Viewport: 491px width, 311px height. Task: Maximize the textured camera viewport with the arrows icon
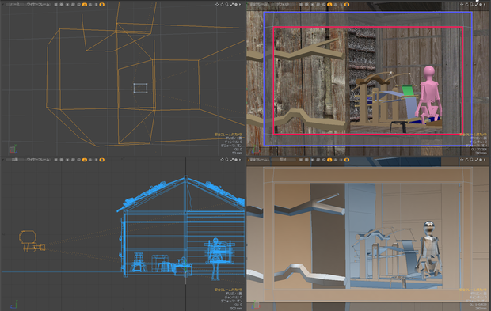(477, 5)
